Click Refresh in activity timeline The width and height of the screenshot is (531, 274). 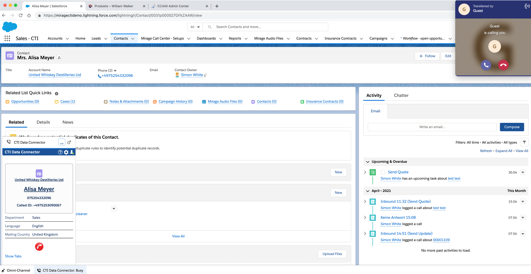[486, 151]
